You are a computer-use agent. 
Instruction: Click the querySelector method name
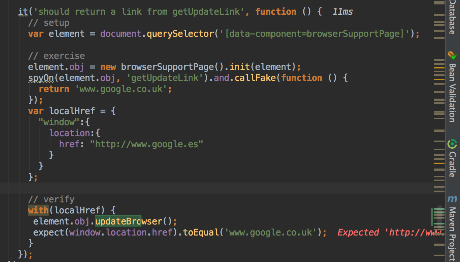click(180, 34)
